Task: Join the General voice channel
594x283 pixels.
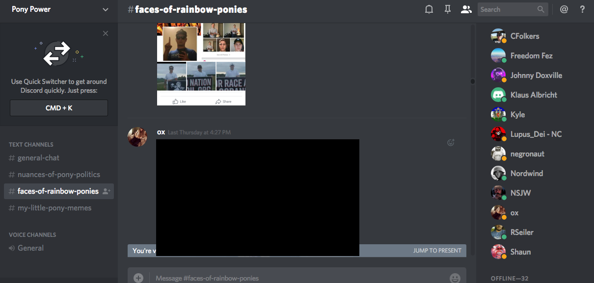Action: [30, 248]
